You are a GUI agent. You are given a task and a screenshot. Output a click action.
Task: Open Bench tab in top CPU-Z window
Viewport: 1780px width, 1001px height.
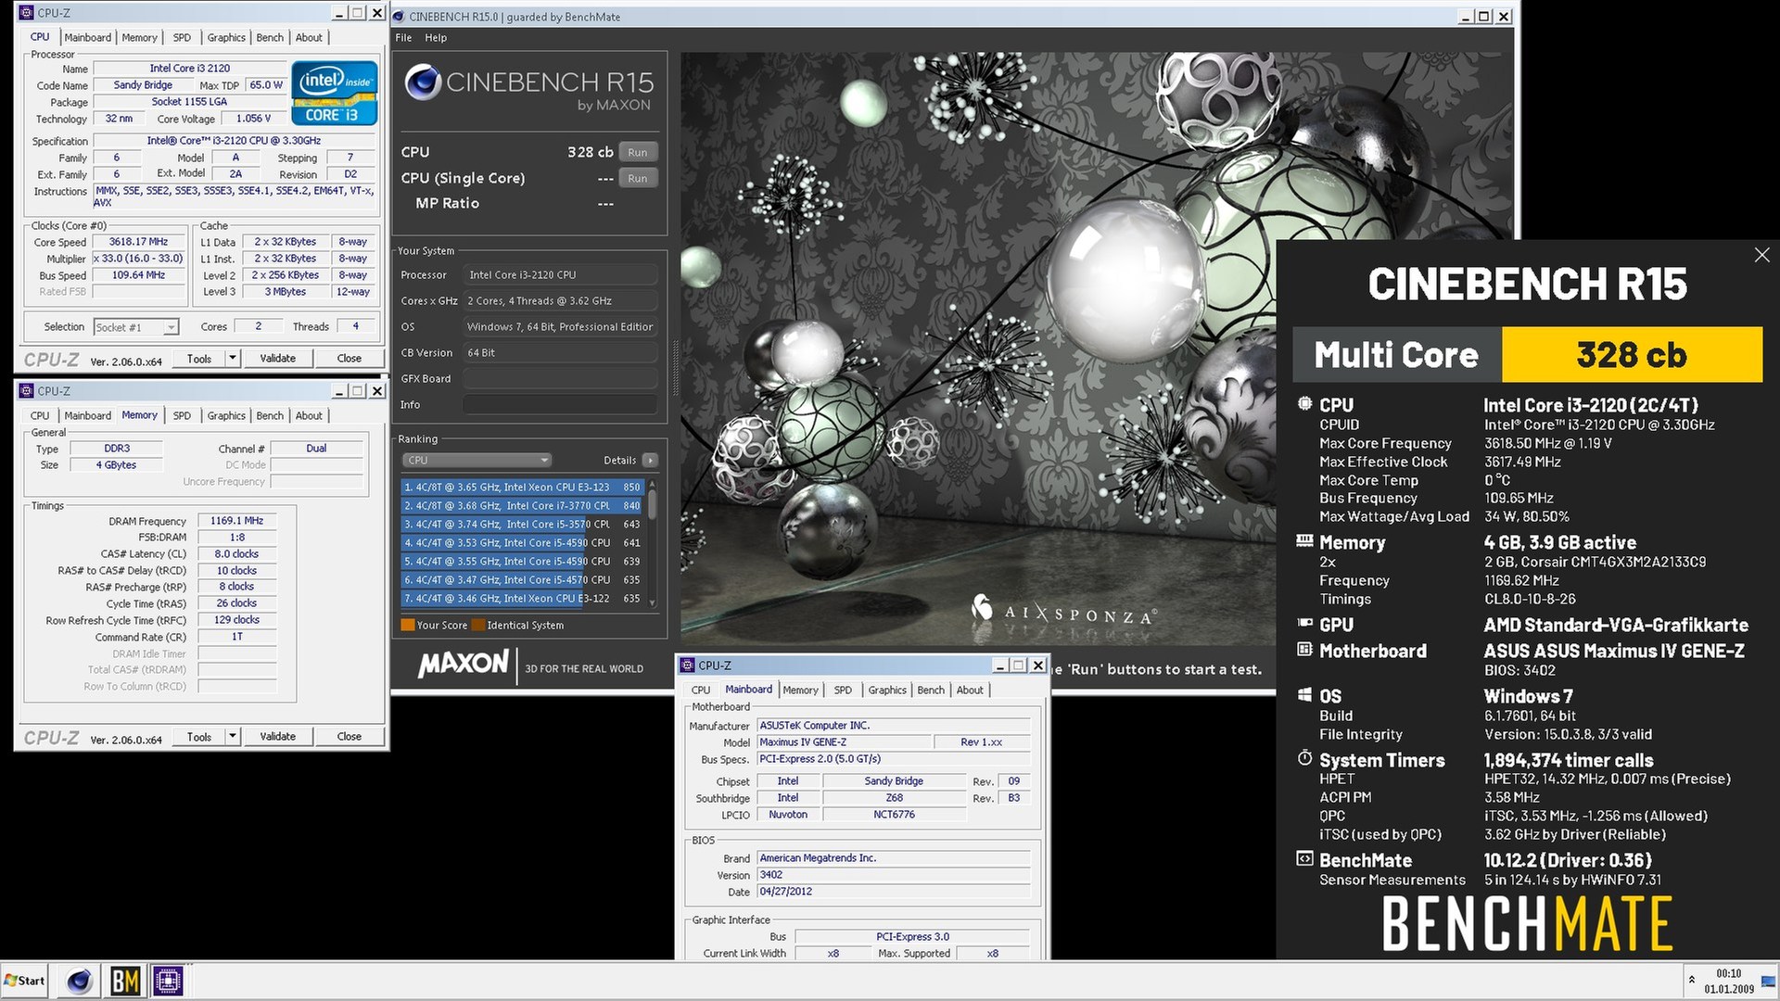[x=270, y=38]
